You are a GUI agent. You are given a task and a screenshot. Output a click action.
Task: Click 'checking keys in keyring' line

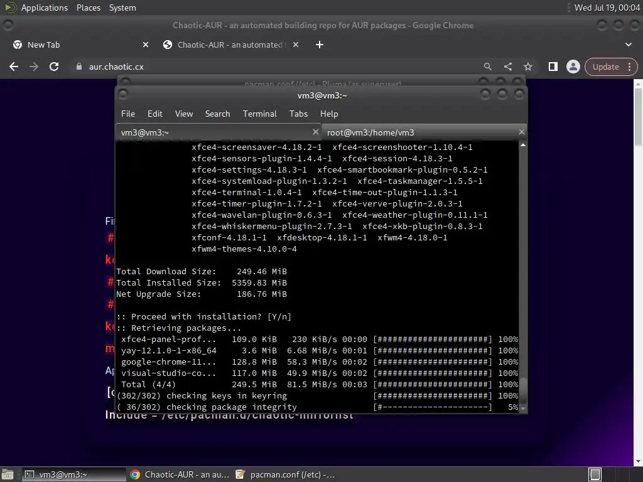(x=317, y=395)
